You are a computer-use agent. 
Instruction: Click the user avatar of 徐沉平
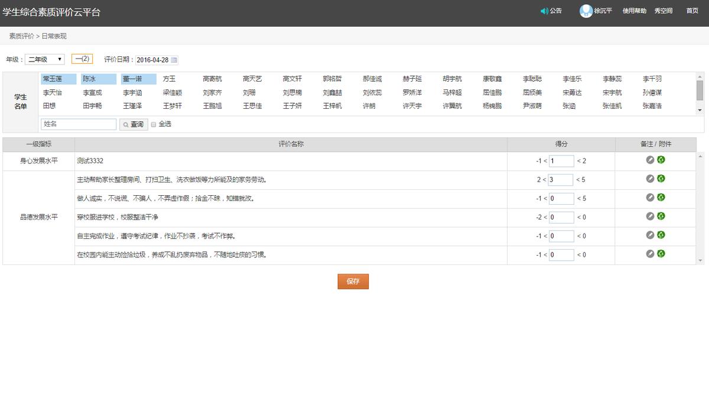point(585,11)
